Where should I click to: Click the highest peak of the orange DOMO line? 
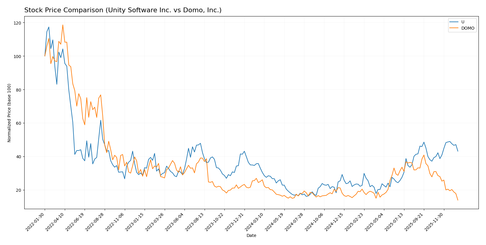(63, 25)
